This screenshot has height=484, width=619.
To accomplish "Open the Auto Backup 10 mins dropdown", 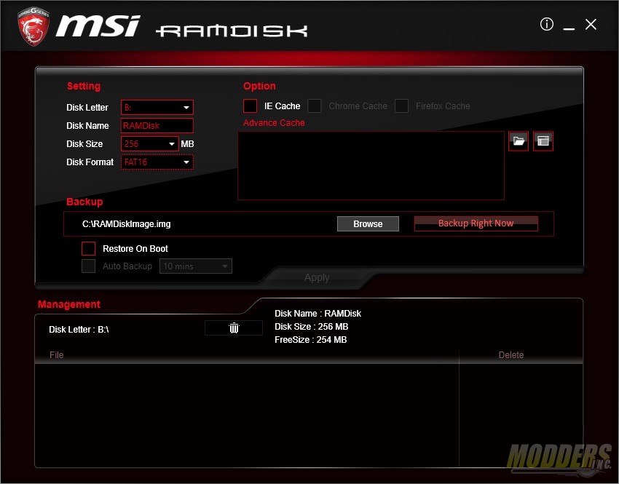I will [196, 266].
